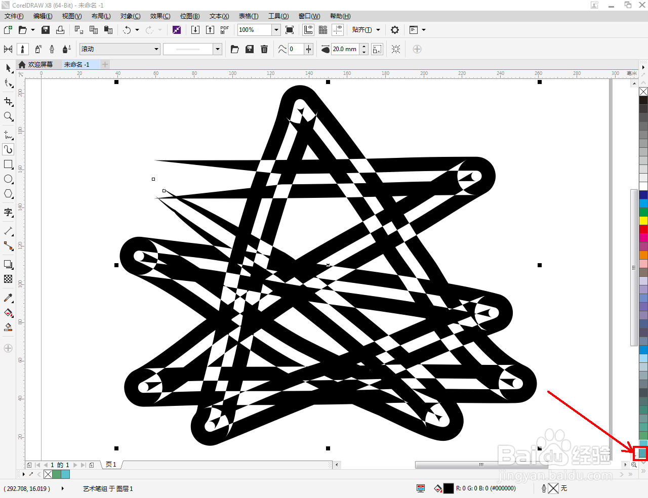Viewport: 648px width, 498px height.
Task: Open the 工具(O) menu
Action: click(278, 16)
